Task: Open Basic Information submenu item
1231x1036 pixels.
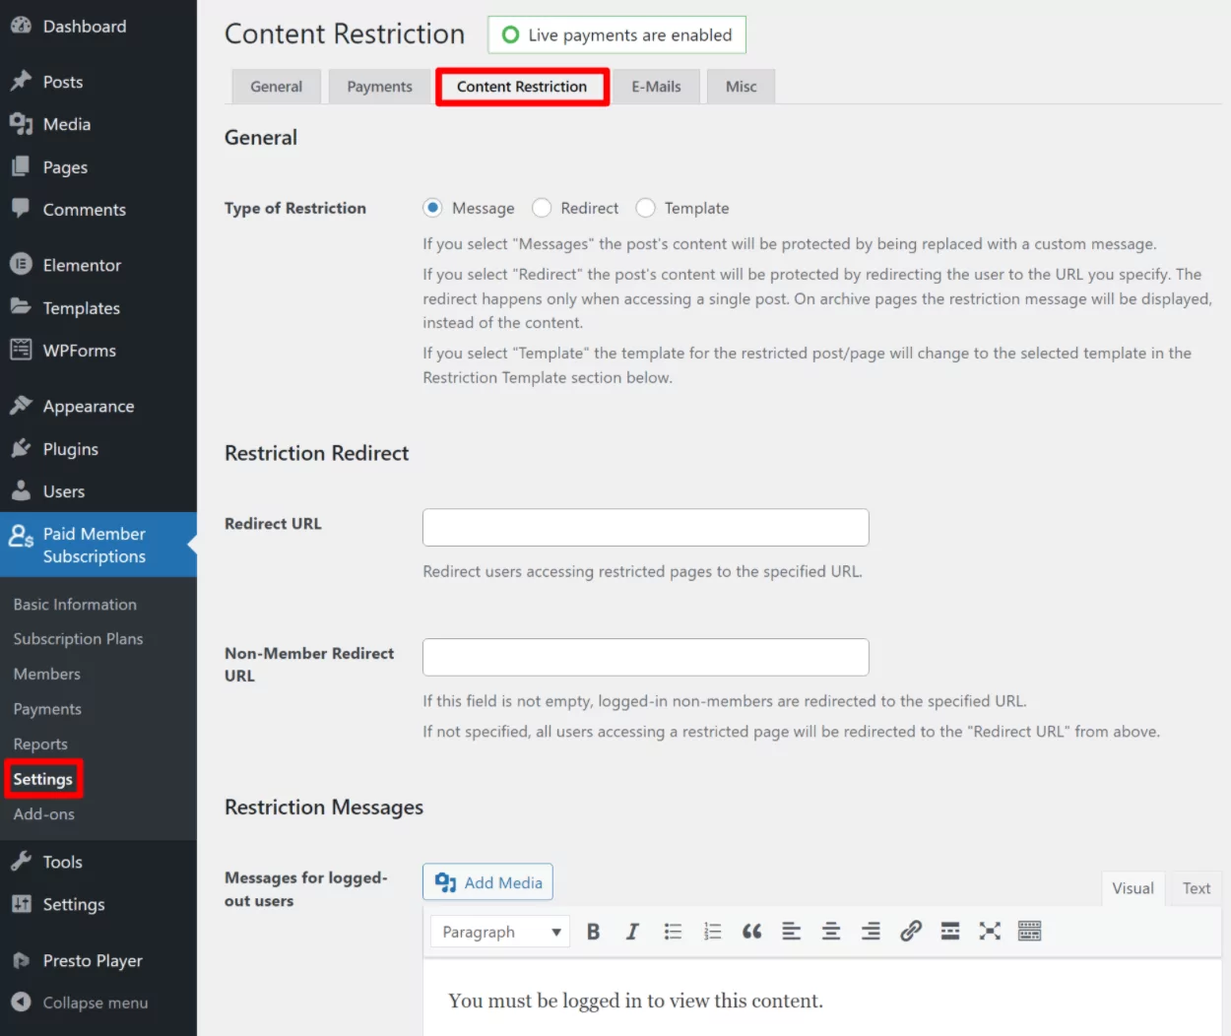Action: (75, 605)
